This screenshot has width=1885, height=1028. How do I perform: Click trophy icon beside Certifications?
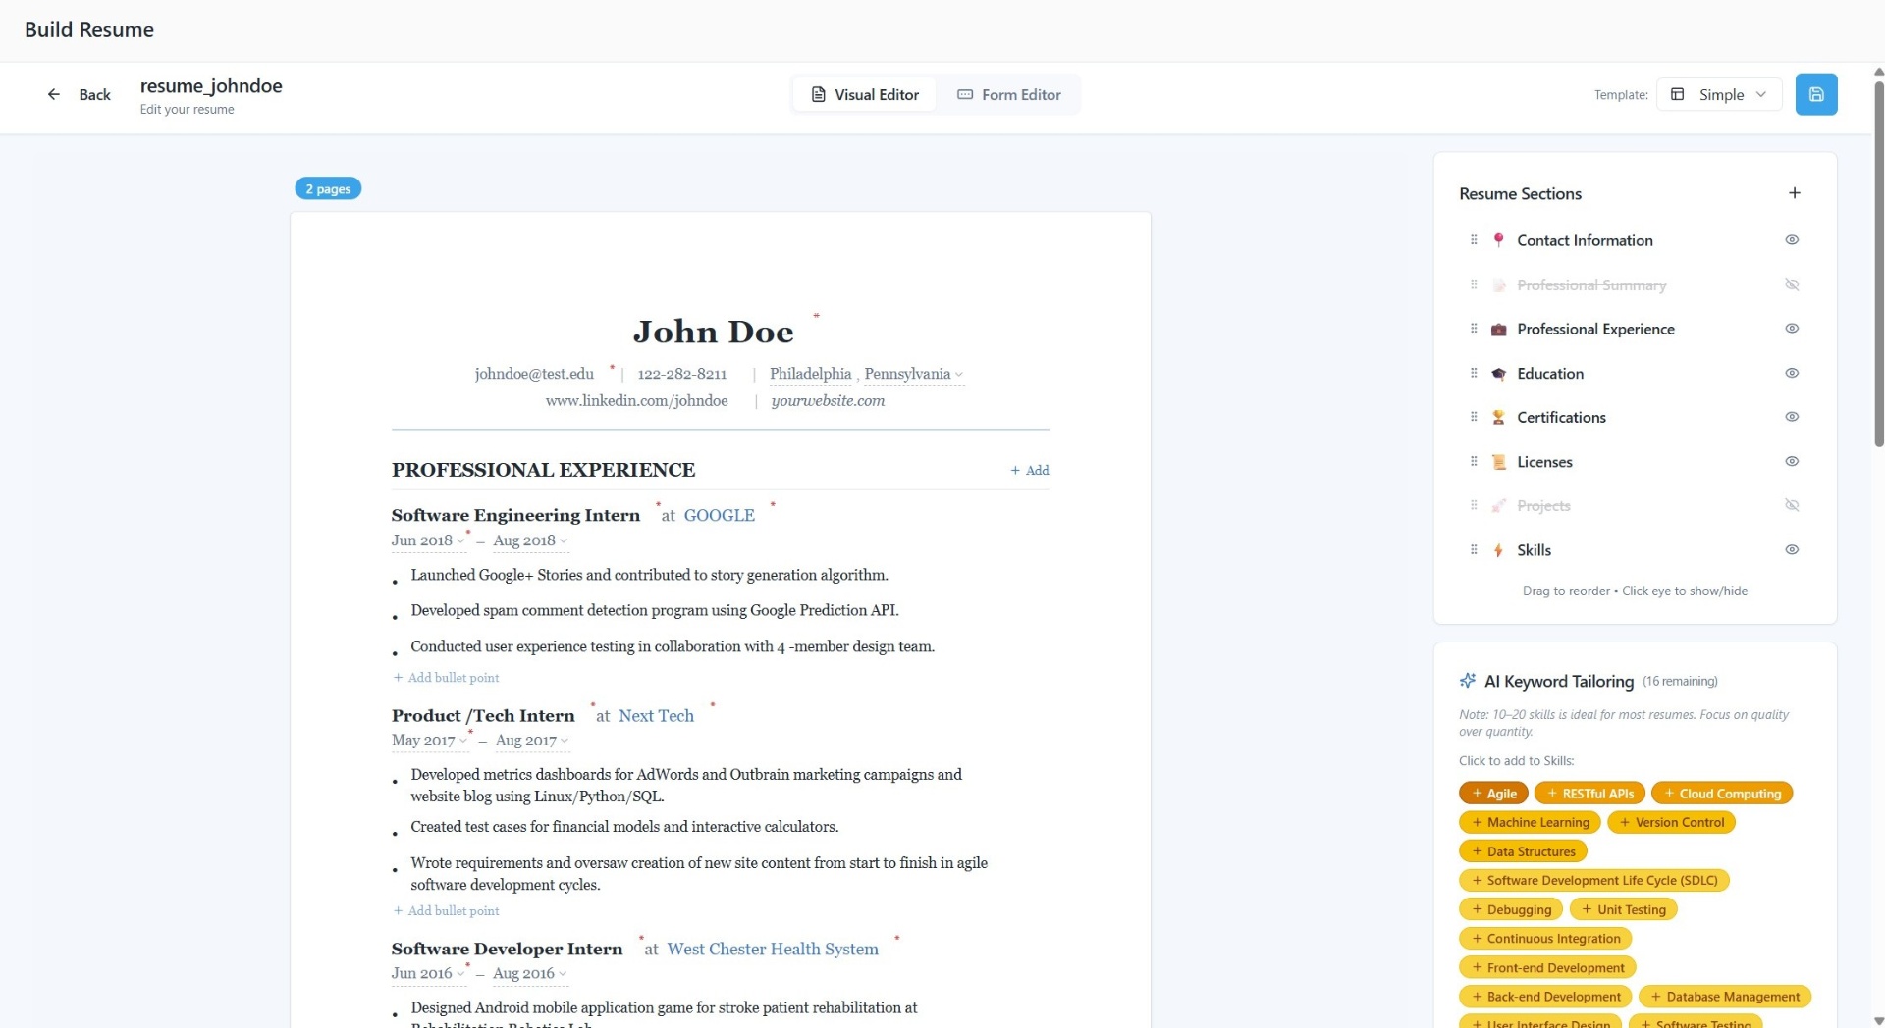pyautogui.click(x=1498, y=417)
